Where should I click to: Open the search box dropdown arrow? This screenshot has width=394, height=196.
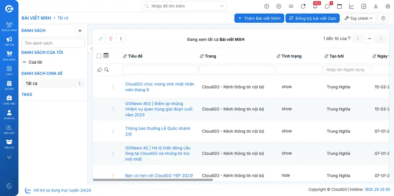(x=222, y=6)
